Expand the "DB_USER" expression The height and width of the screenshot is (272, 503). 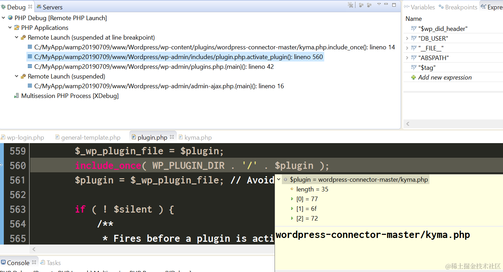pyautogui.click(x=407, y=38)
